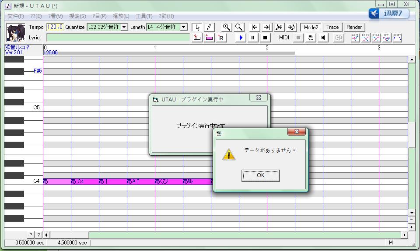The width and height of the screenshot is (420, 251).
Task: Select the note あA↑
Action: pyautogui.click(x=141, y=181)
